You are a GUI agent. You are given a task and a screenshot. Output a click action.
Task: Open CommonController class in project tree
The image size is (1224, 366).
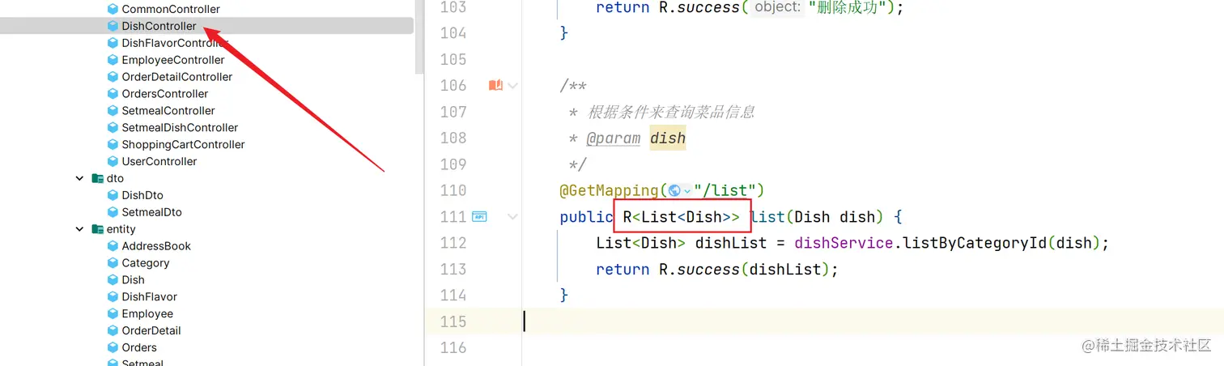pos(171,9)
